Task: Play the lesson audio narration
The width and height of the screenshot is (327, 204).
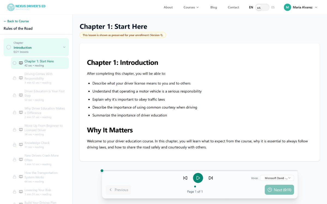Action: (x=198, y=178)
